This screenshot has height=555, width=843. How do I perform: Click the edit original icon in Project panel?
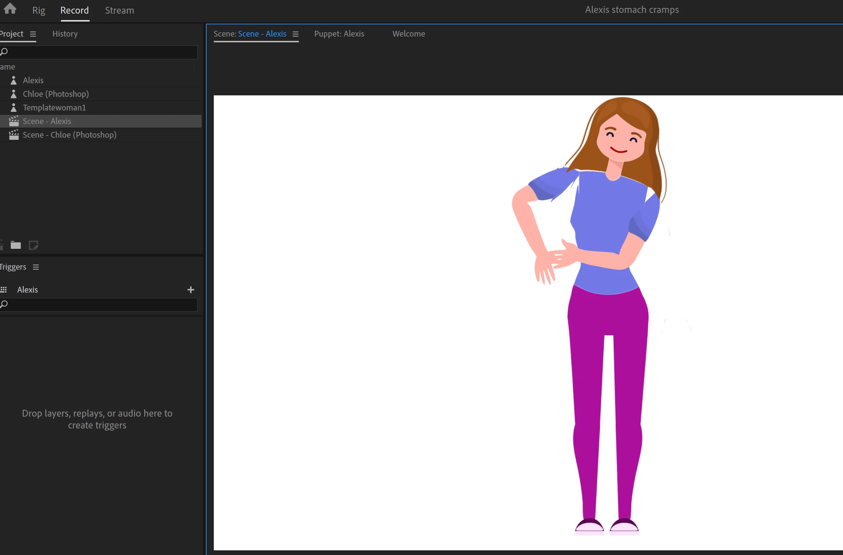point(33,245)
